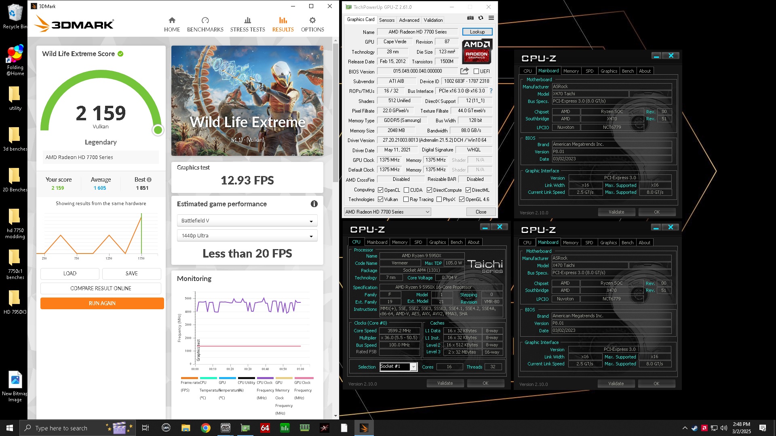Click the RUN AGAIN button
Image resolution: width=776 pixels, height=436 pixels.
102,304
